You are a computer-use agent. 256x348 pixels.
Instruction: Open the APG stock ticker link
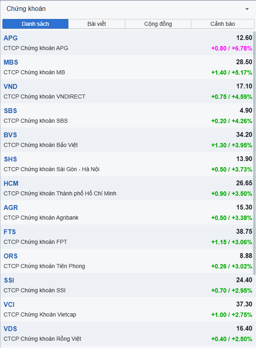(11, 38)
